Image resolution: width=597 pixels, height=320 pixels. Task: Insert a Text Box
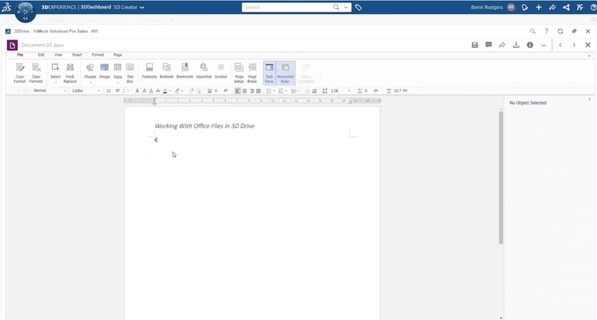tap(130, 73)
